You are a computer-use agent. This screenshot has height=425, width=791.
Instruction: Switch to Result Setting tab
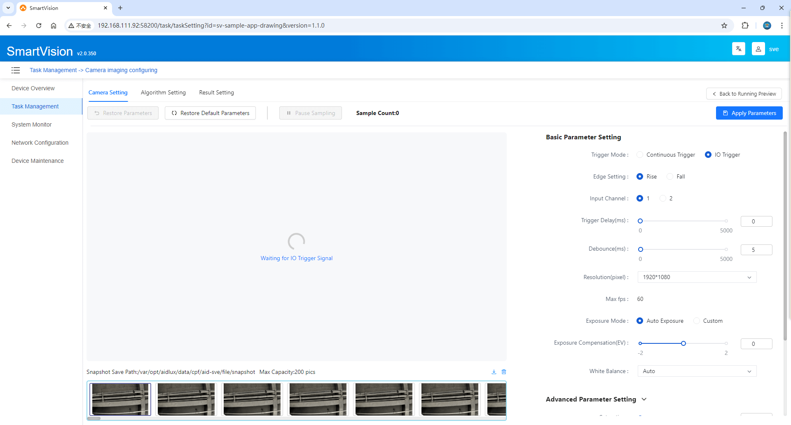[x=216, y=93]
